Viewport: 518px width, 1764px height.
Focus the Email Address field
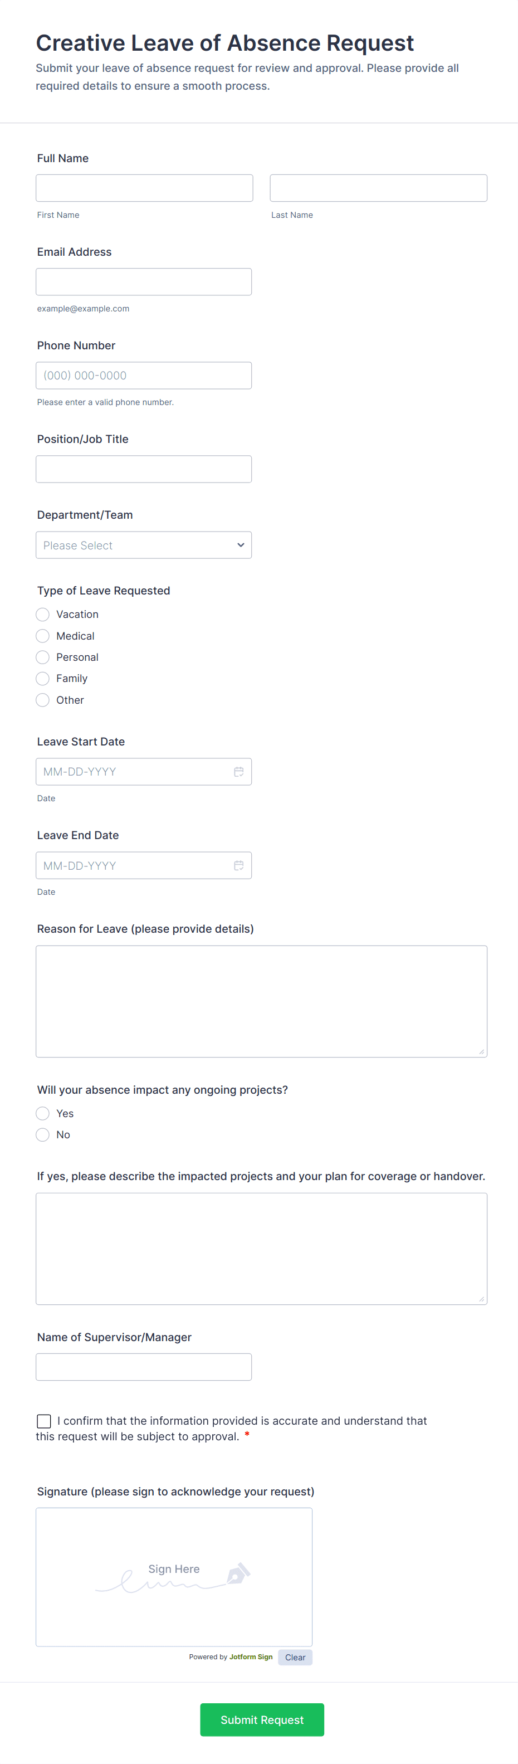[144, 282]
